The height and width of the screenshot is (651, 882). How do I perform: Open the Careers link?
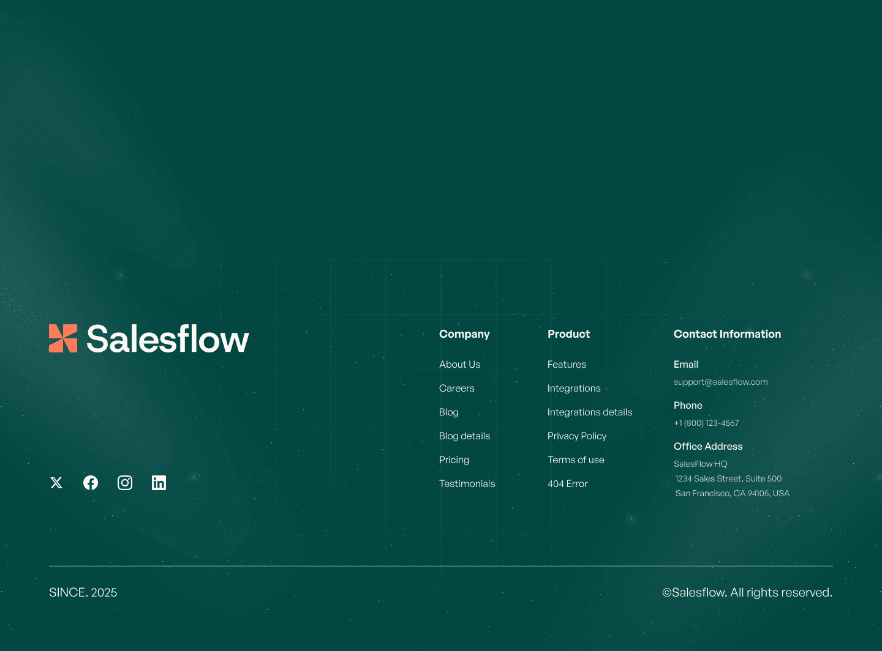coord(456,388)
